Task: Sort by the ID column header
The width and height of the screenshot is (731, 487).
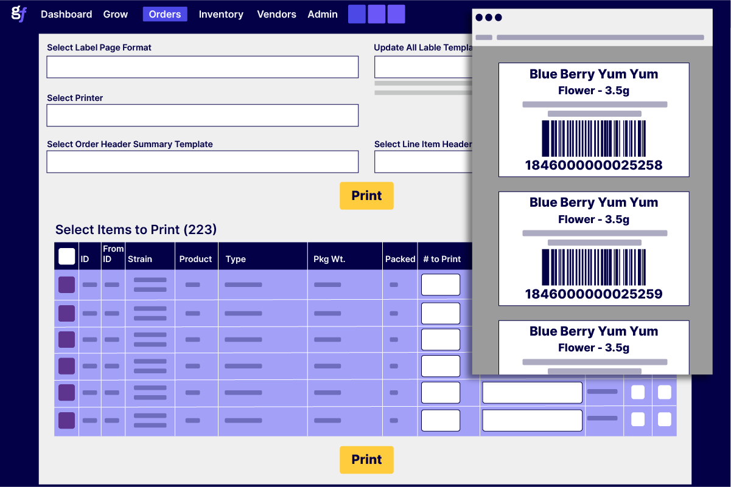Action: 85,259
